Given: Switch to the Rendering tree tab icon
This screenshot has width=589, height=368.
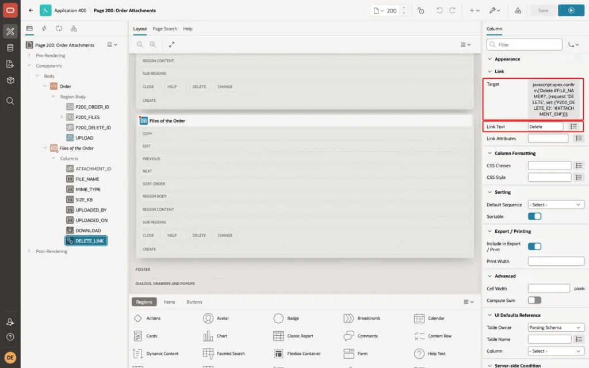Looking at the screenshot, I should [29, 29].
